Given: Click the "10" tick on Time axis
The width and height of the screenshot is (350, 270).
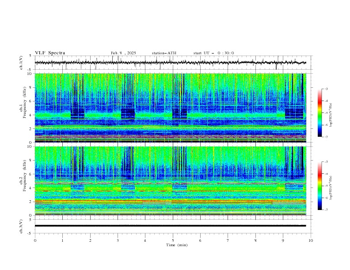Looking at the screenshot, I should [x=311, y=240].
